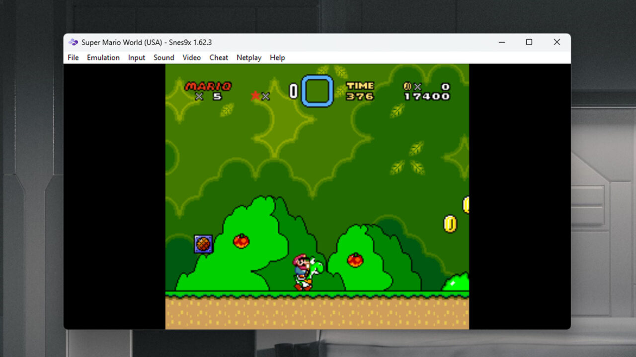Open the Cheat menu
The image size is (636, 357).
click(219, 58)
